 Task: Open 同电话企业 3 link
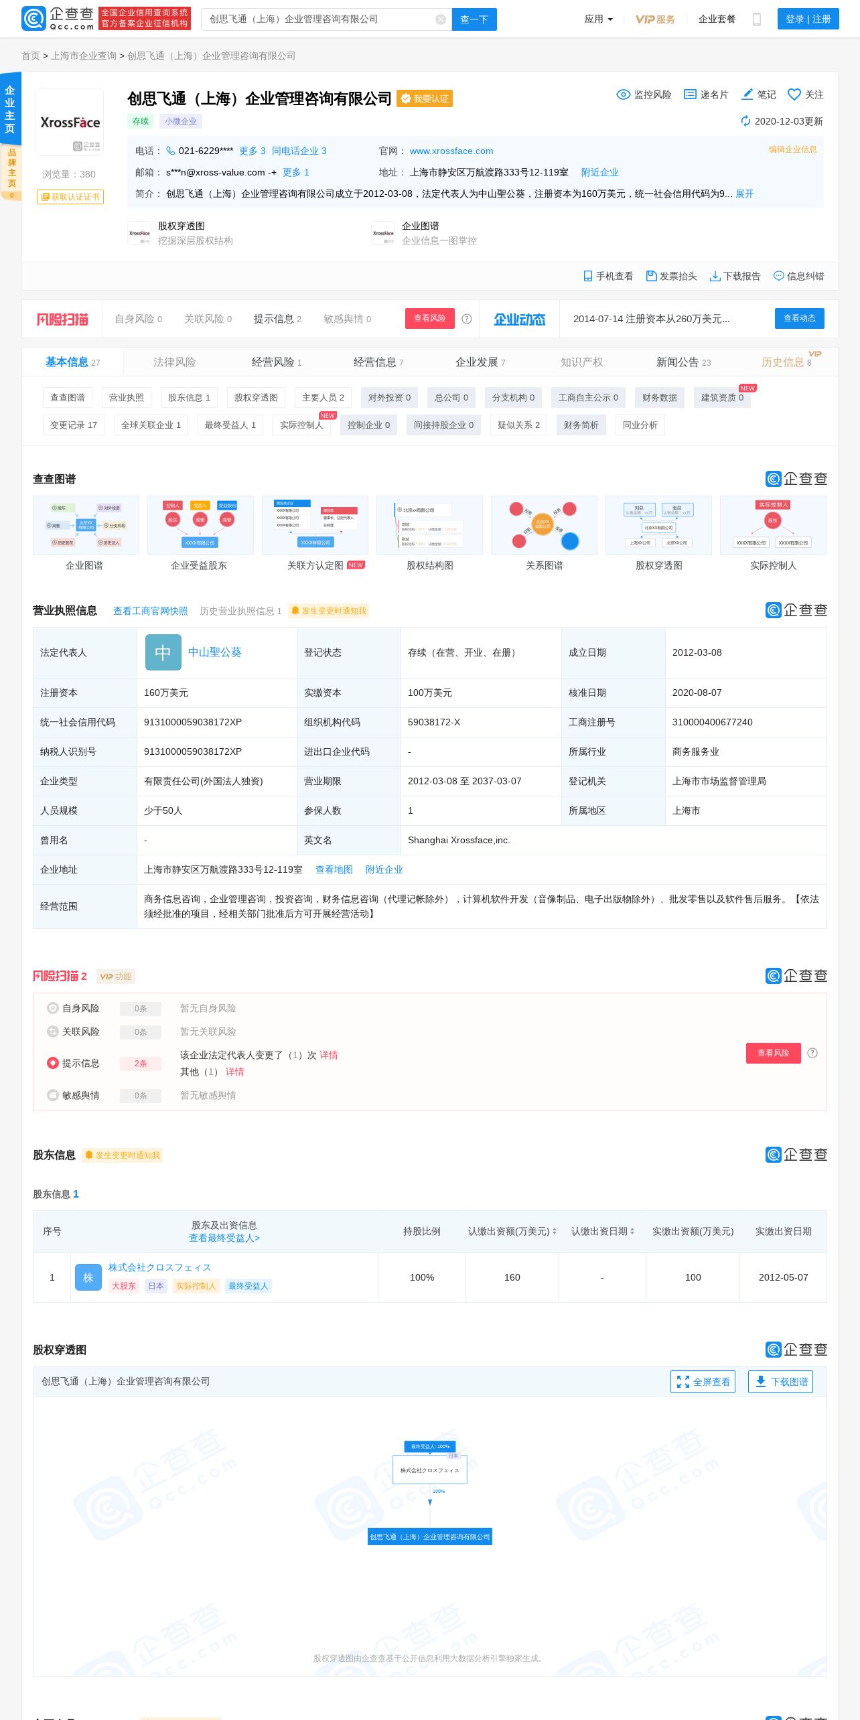tap(299, 151)
